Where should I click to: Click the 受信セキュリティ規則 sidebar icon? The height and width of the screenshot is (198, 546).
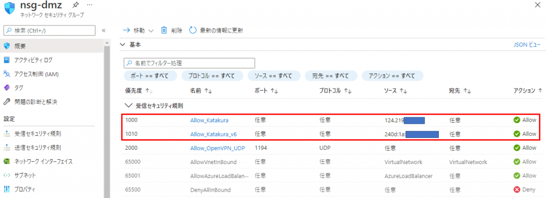click(6, 134)
